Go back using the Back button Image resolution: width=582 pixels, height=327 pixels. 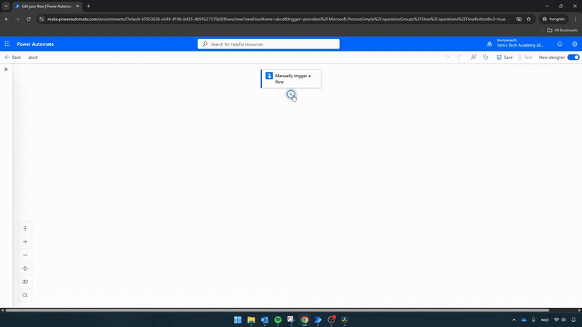[12, 57]
